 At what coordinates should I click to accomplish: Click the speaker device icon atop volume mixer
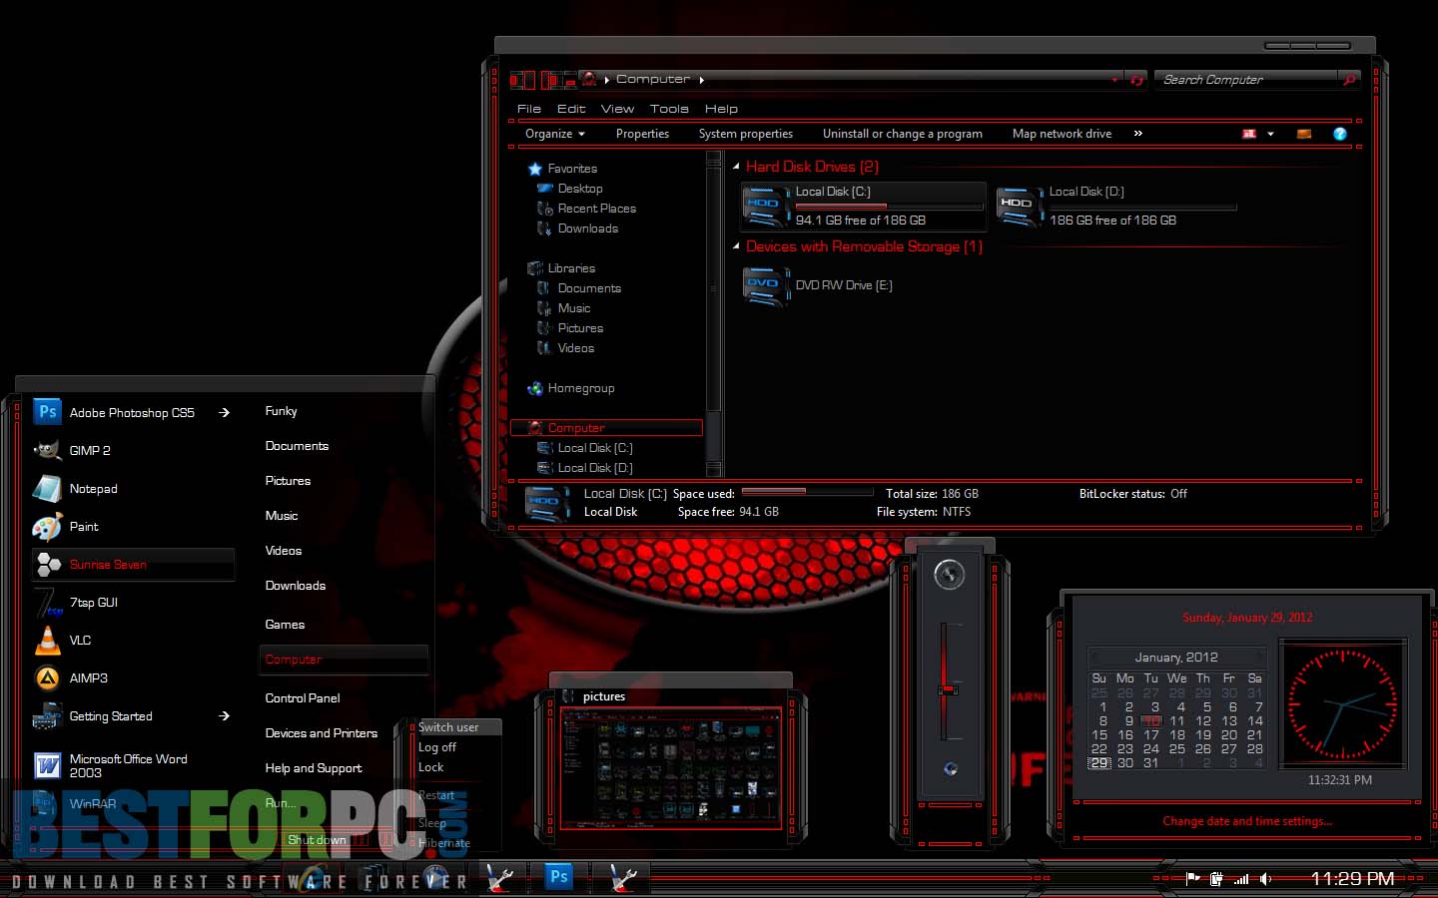coord(950,574)
